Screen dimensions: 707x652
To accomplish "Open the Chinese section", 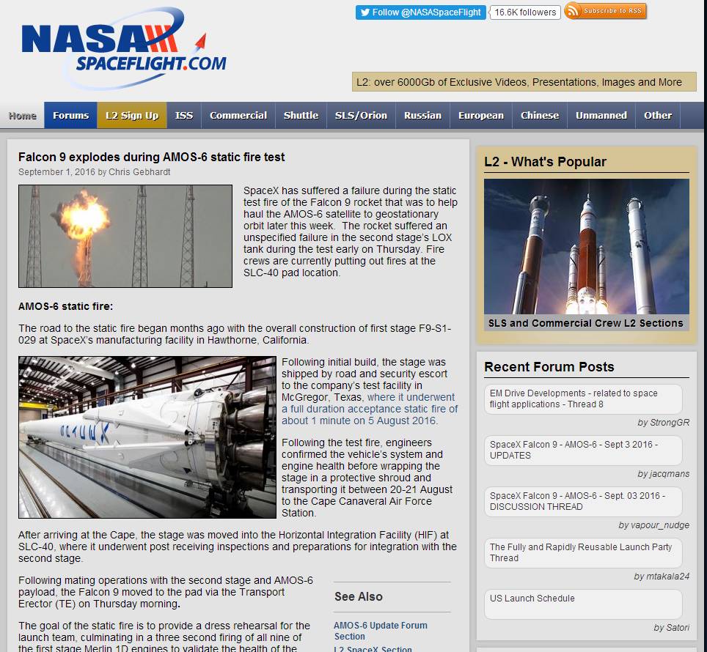I will point(540,115).
